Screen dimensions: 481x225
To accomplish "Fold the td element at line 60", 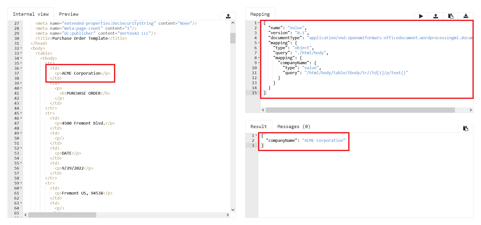I will coord(21,188).
